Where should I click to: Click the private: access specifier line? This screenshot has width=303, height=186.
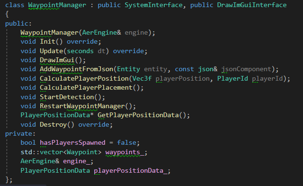pyautogui.click(x=20, y=134)
